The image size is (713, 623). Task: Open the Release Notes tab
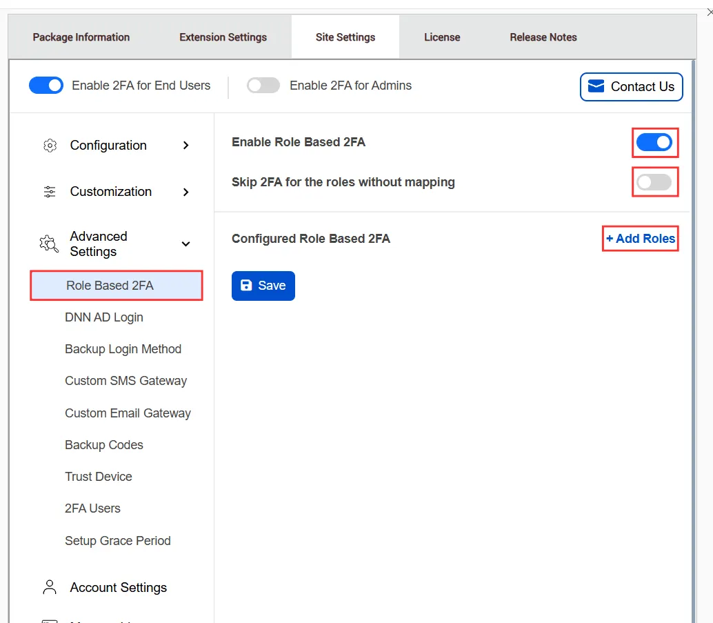point(543,37)
